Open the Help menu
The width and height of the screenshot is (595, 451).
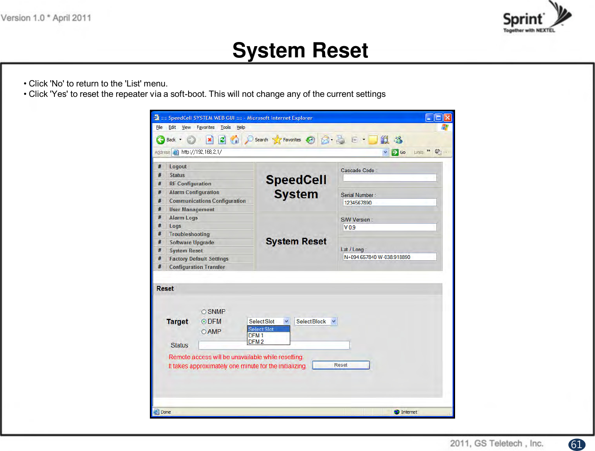pyautogui.click(x=241, y=127)
